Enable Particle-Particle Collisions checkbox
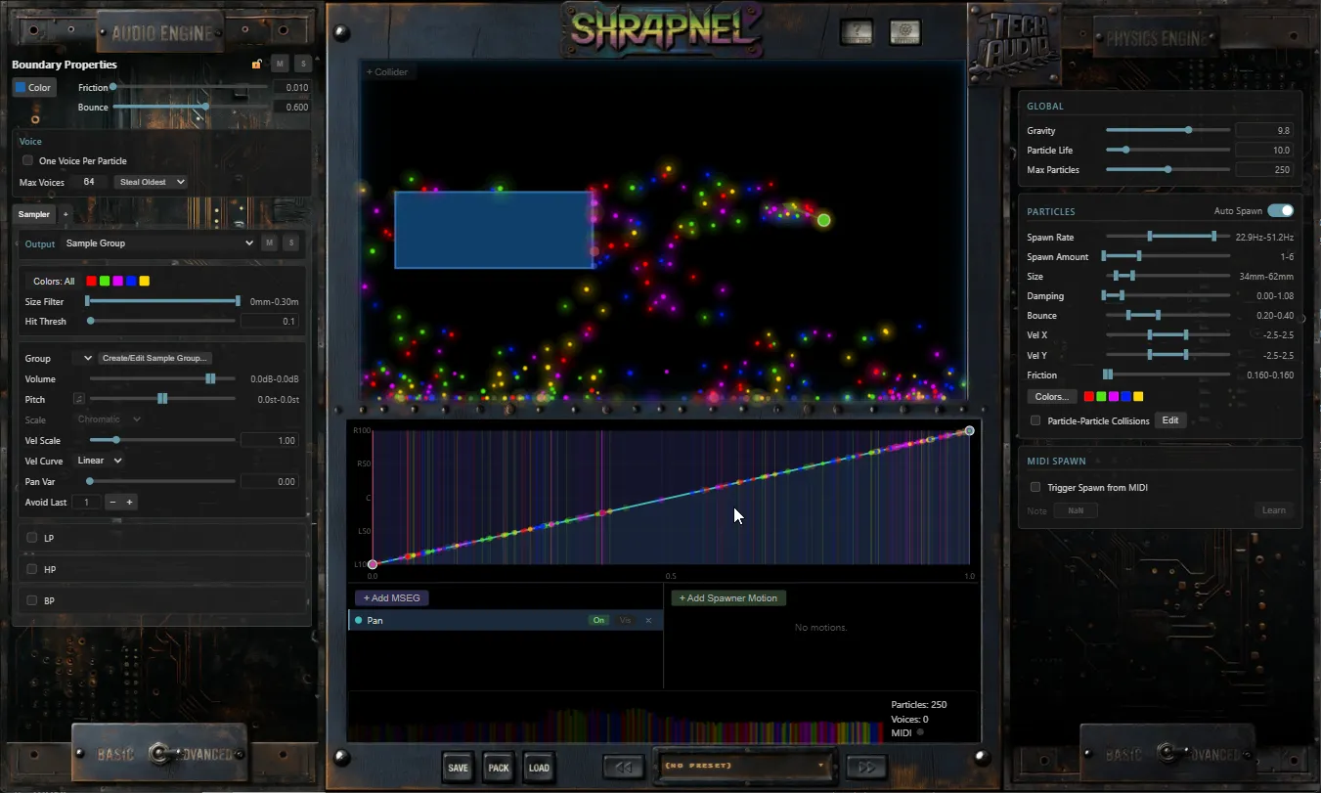This screenshot has width=1321, height=793. click(1035, 420)
